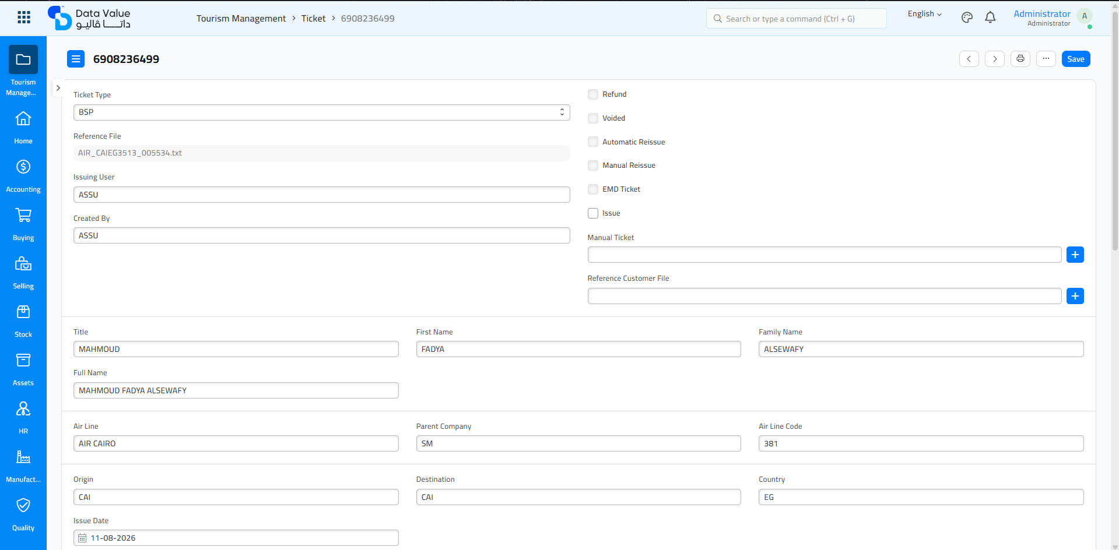Open the Buying module

pos(23,224)
